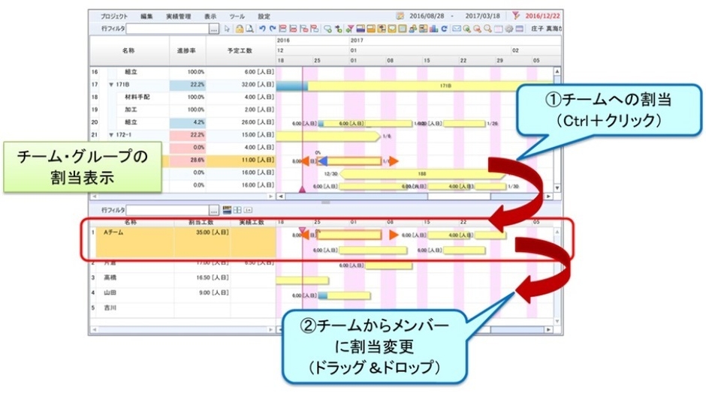Viewport: 706px width, 393px height.
Task: Select the pointer cursor tool
Action: pyautogui.click(x=228, y=28)
